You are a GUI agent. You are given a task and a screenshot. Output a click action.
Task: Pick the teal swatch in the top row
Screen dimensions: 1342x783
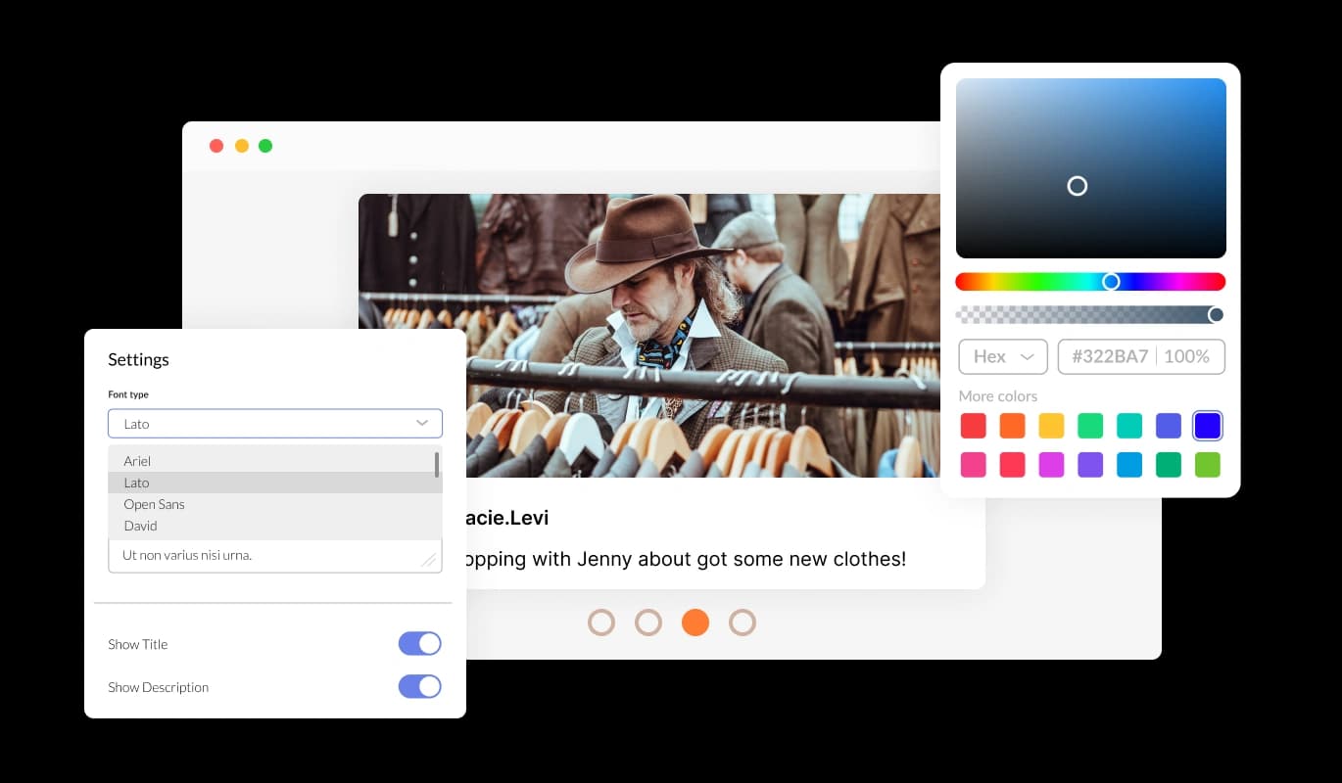coord(1129,426)
